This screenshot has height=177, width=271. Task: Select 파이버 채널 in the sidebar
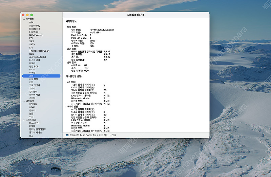coord(35,95)
